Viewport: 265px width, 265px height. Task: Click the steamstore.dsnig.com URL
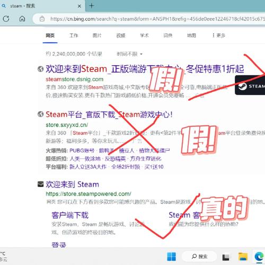pyautogui.click(x=74, y=79)
